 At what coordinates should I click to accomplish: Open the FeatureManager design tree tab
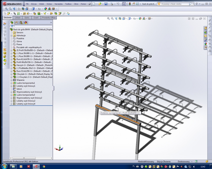tap(12, 23)
